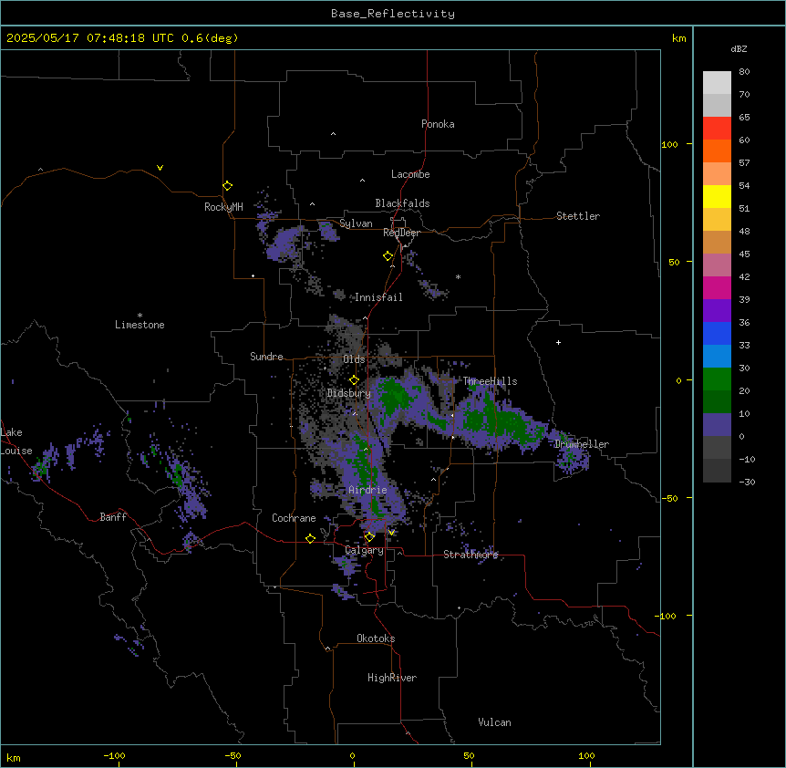
Task: Click the magenta 39 dBZ legend swatch
Action: click(x=717, y=287)
